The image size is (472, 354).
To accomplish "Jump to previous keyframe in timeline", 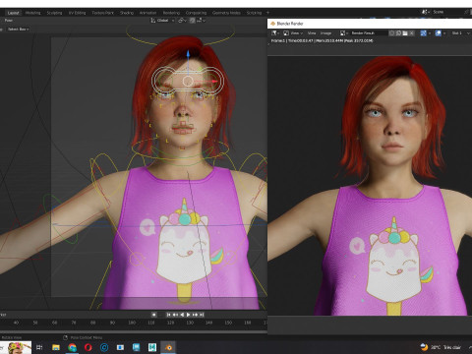I will click(x=175, y=315).
